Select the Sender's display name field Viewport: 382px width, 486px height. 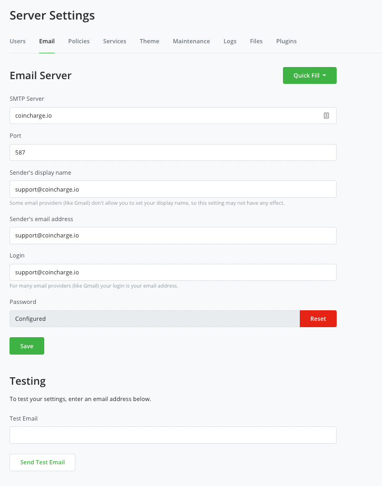click(x=173, y=189)
